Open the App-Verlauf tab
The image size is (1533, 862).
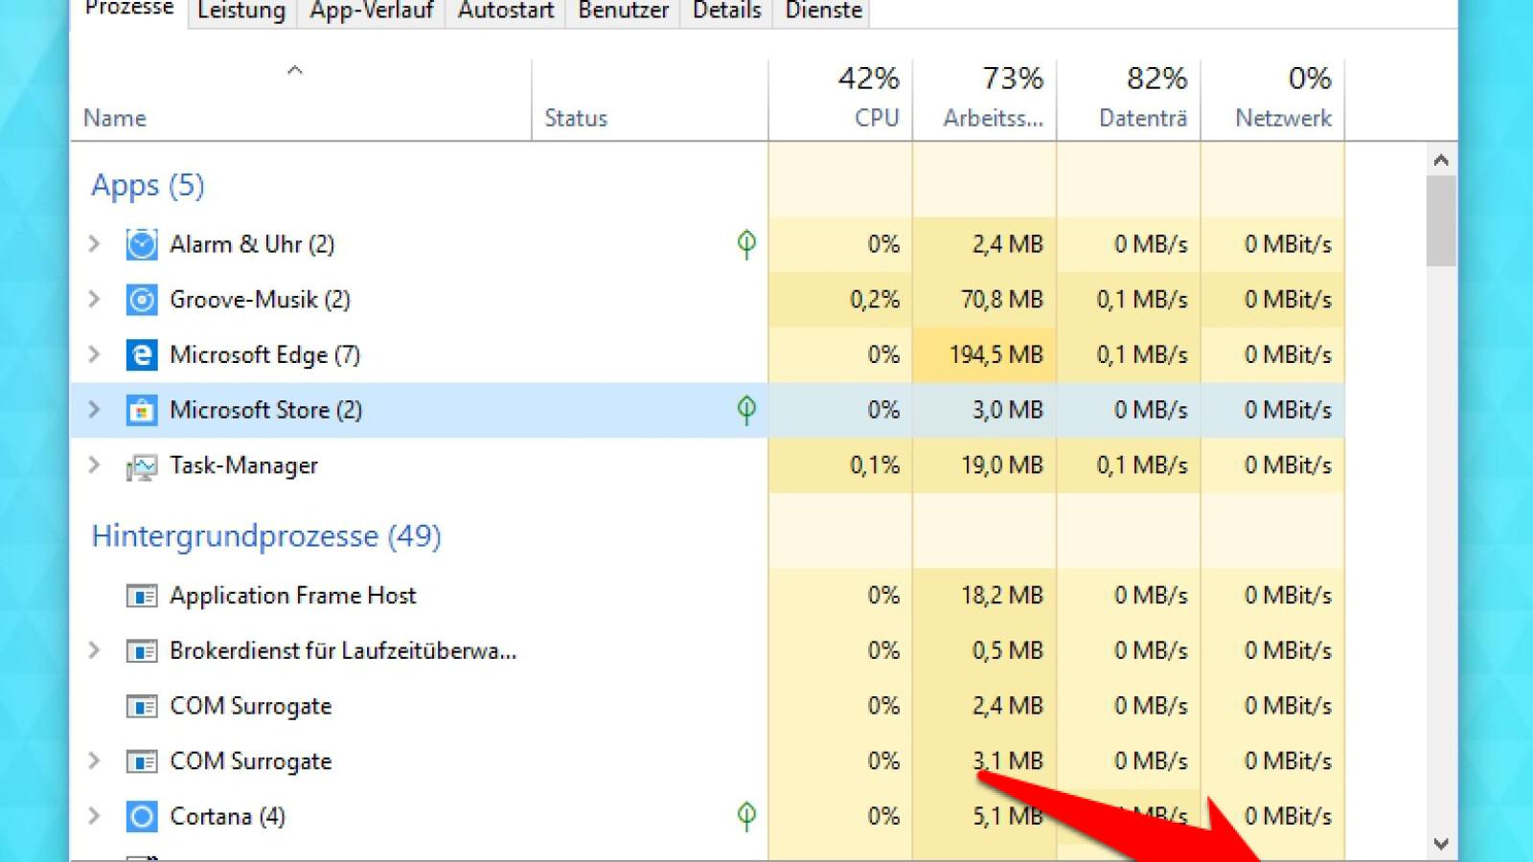point(371,11)
